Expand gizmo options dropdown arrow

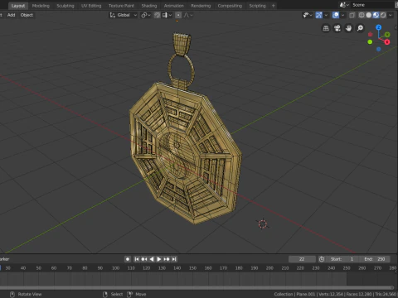tap(326, 15)
